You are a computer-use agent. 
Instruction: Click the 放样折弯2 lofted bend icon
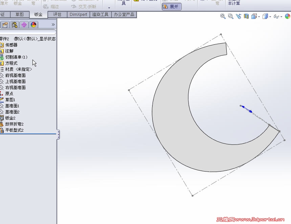1,124
